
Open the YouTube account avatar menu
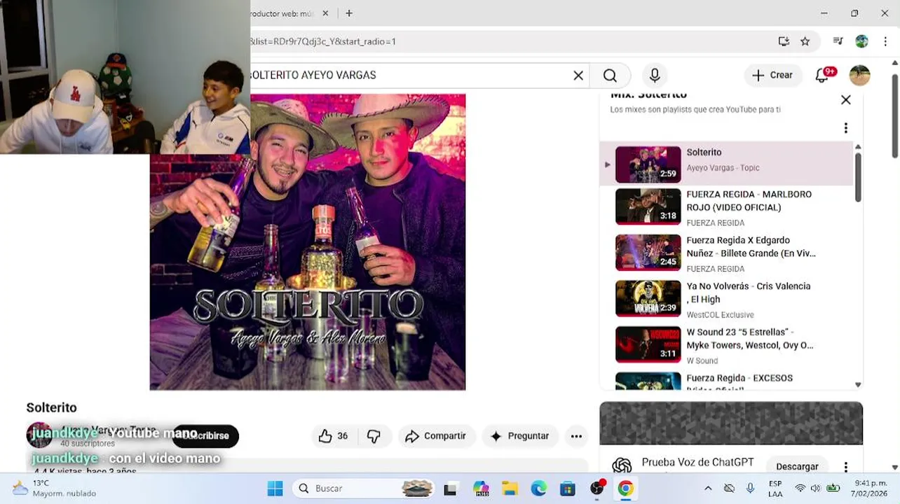[859, 76]
